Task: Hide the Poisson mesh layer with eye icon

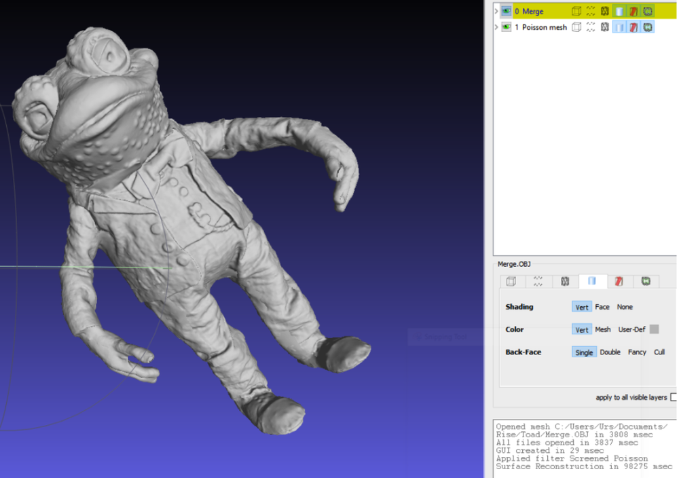Action: 507,27
